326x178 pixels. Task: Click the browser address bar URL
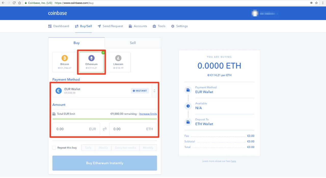74,3
